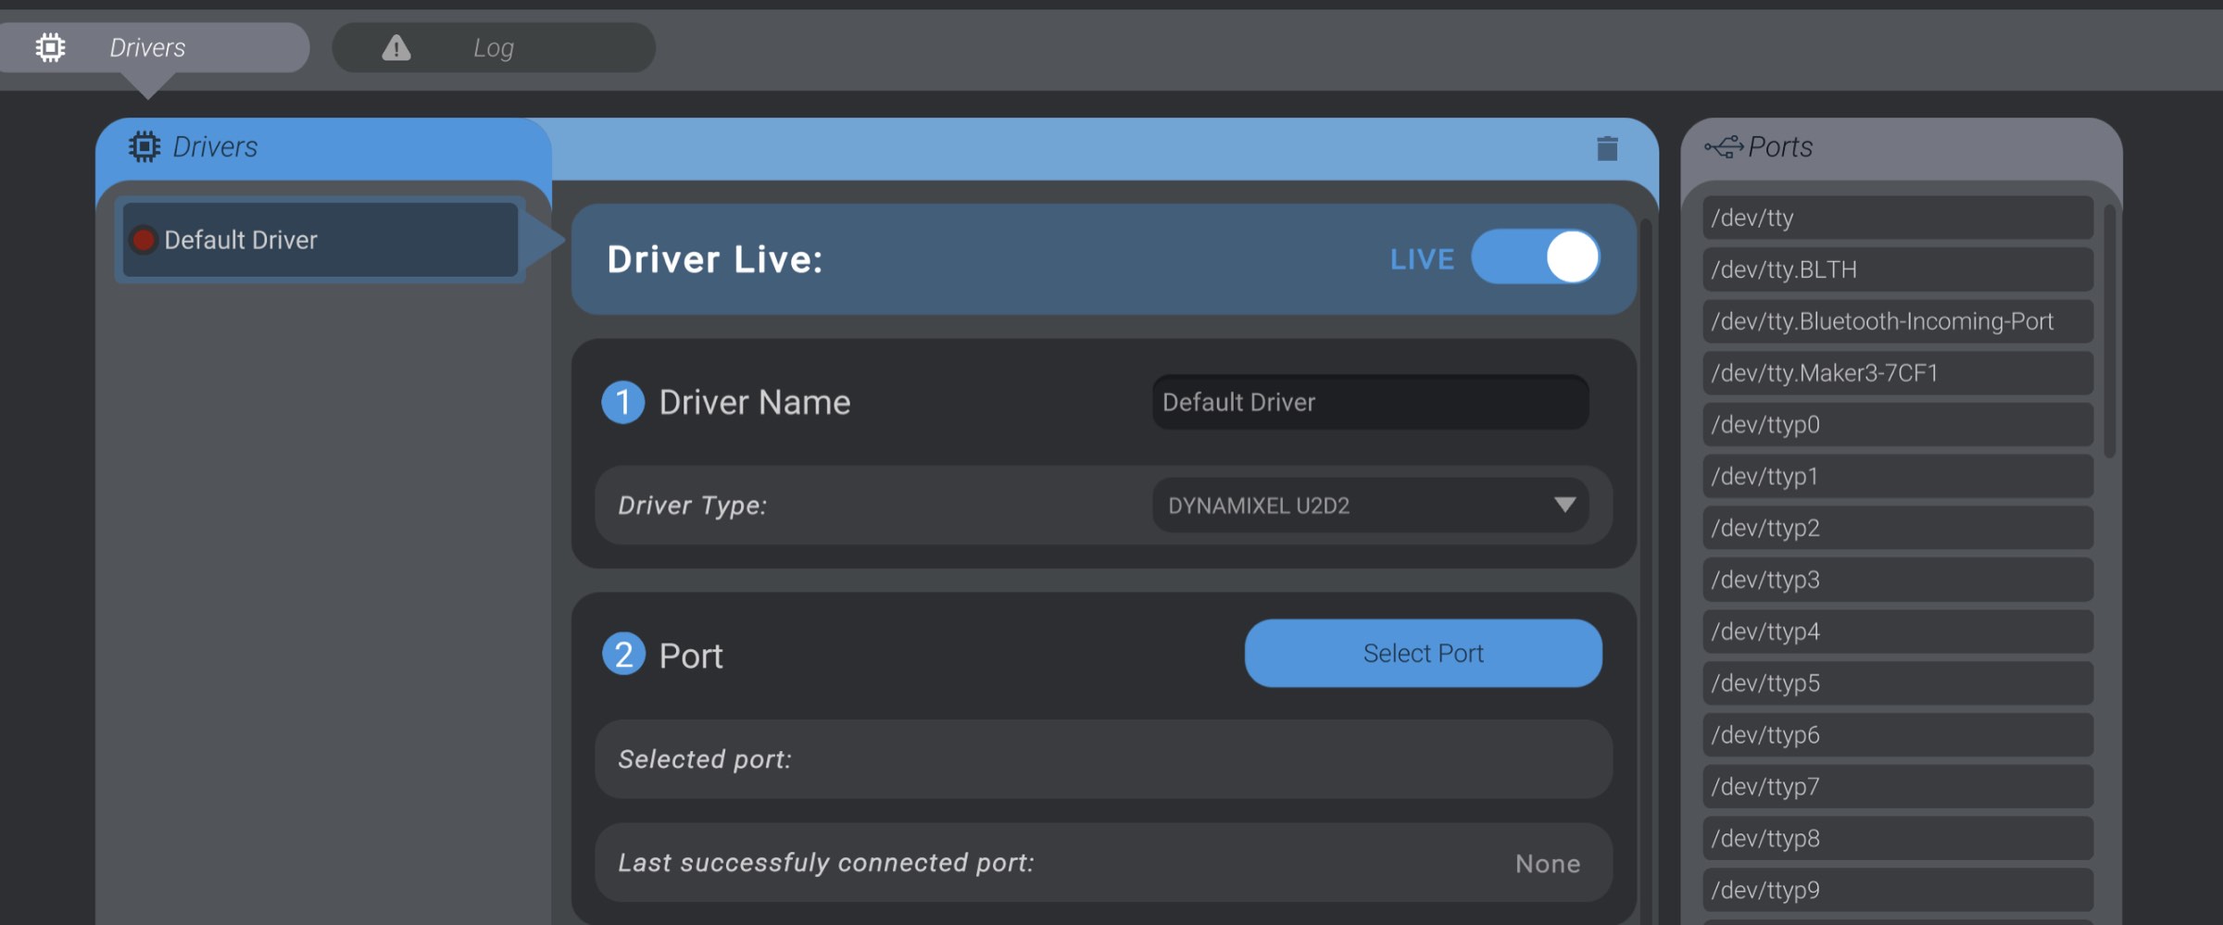Click the chip icon on the Drivers tab
2223x925 pixels.
(51, 46)
